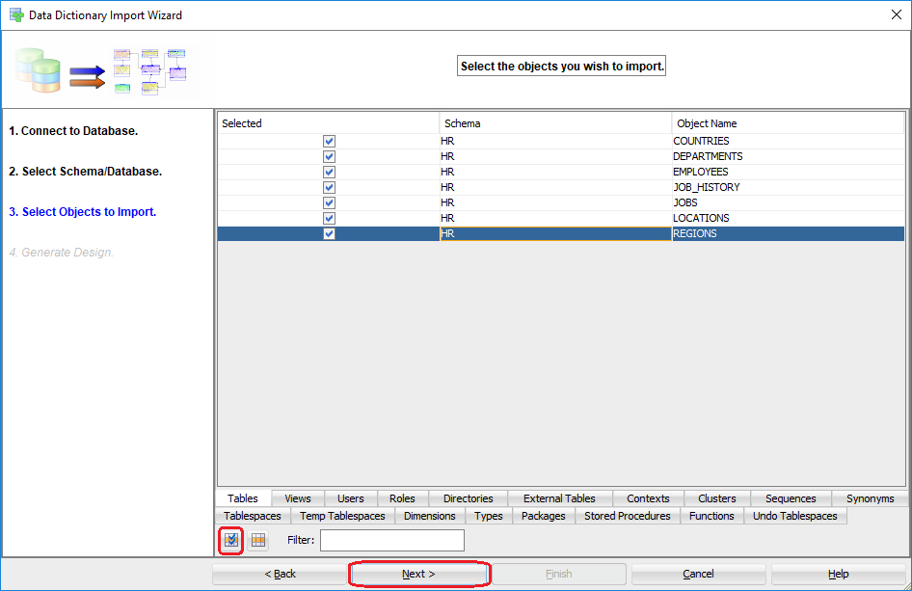The height and width of the screenshot is (591, 912).
Task: Open the Users tab
Action: pos(350,498)
